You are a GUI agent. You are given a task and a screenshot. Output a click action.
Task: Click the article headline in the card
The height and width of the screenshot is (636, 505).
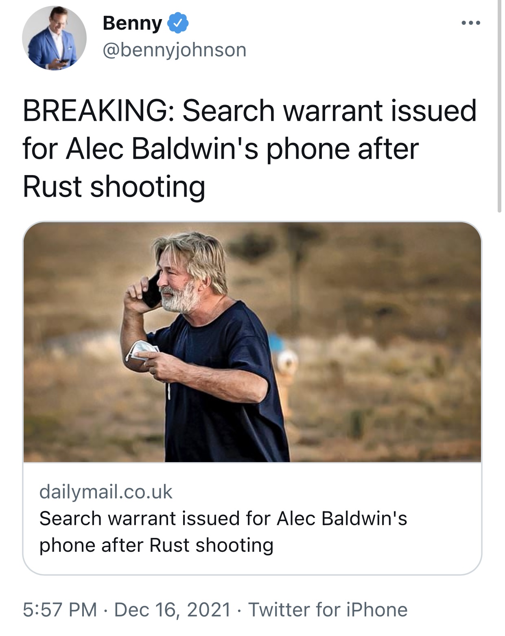(223, 532)
